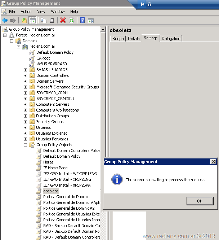
Task: Click the Paste clipboard toolbar icon
Action: coord(52,20)
